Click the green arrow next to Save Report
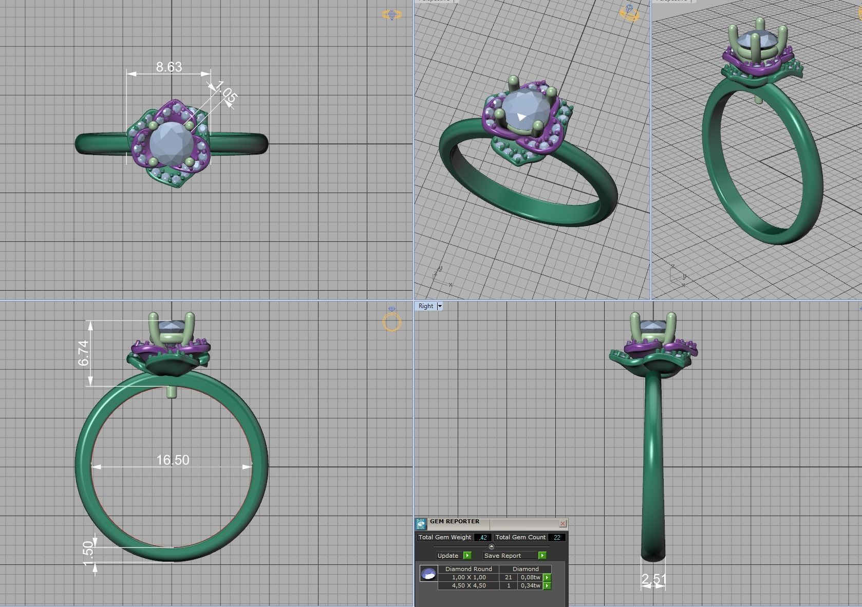This screenshot has height=607, width=862. click(x=542, y=556)
